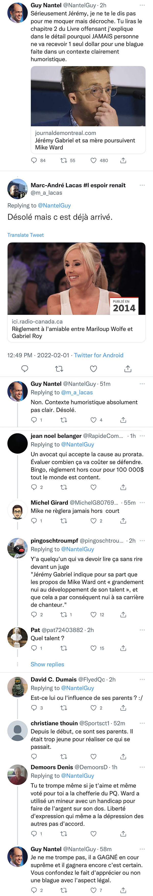Open more options for David C. Dumais's tweet
Image resolution: width=153 pixels, height=896 pixels.
[x=142, y=679]
